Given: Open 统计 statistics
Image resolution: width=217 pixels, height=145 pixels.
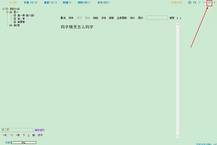Looking at the screenshot, I should click(x=132, y=18).
